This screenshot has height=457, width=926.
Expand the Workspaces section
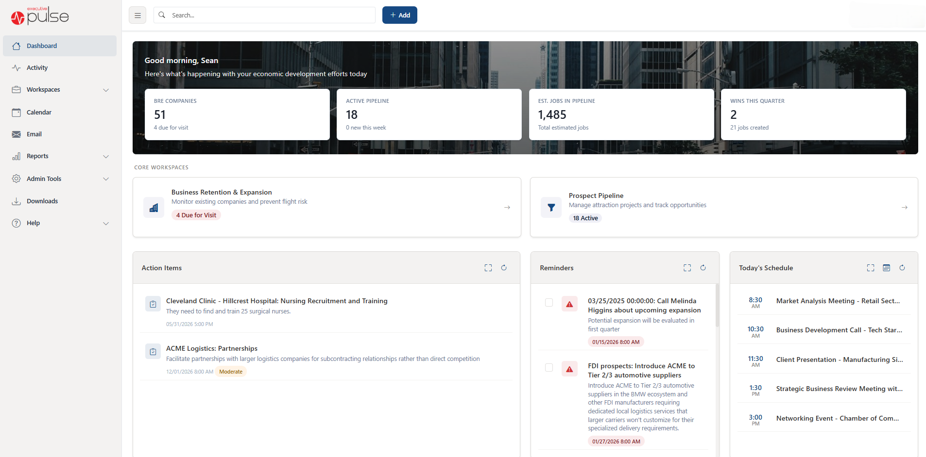point(106,90)
